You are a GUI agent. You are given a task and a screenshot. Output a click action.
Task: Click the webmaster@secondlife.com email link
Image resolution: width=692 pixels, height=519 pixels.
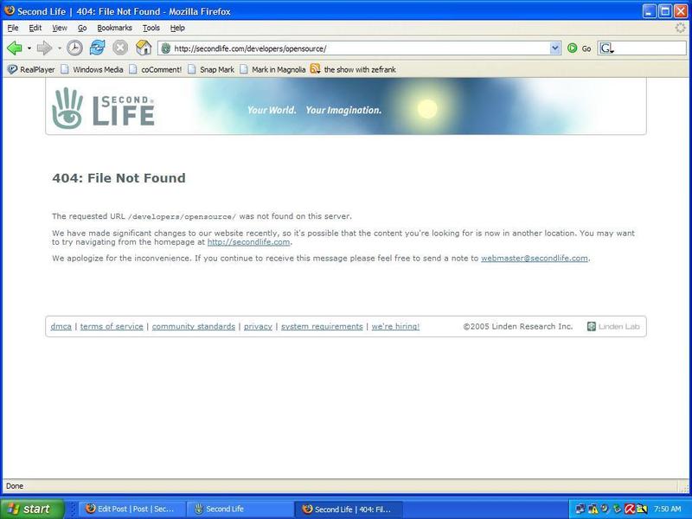click(534, 258)
